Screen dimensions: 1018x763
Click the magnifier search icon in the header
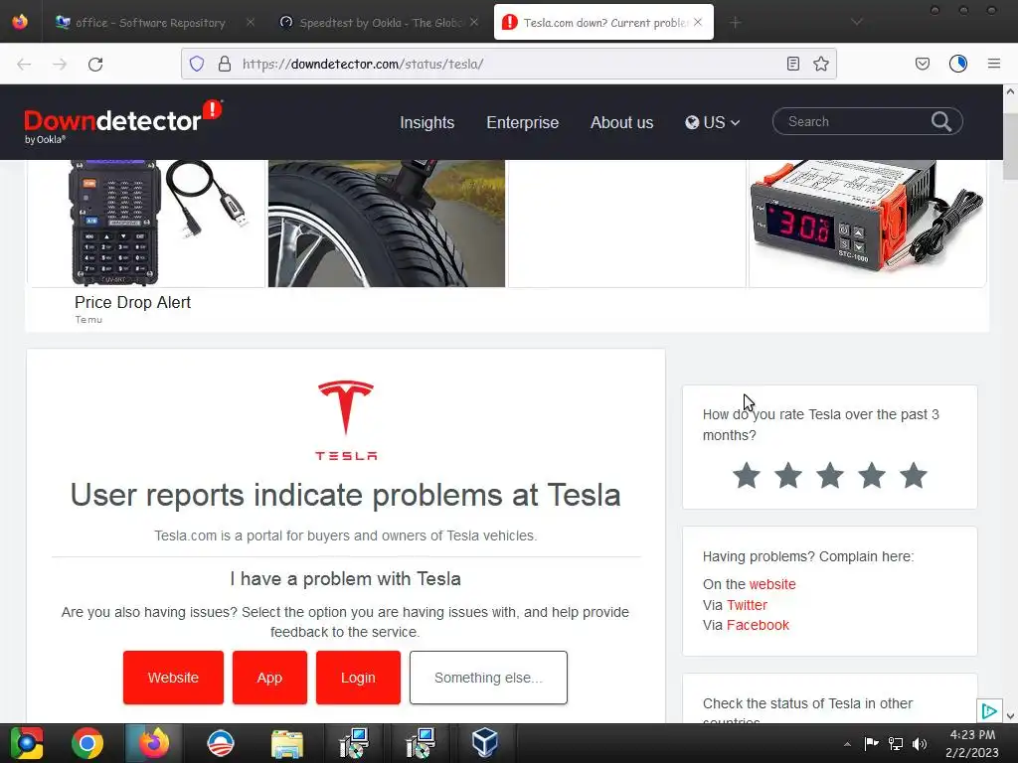pyautogui.click(x=941, y=121)
